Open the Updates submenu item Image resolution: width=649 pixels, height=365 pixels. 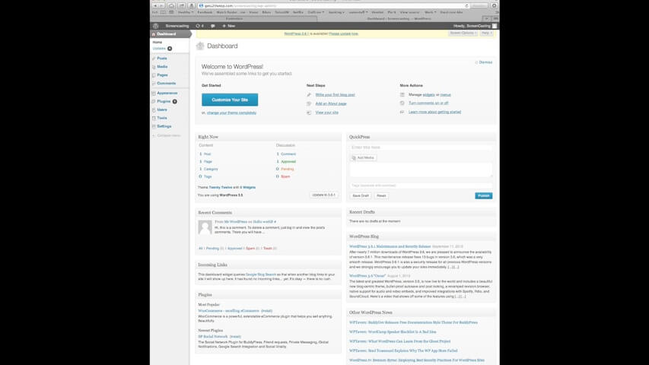[159, 48]
